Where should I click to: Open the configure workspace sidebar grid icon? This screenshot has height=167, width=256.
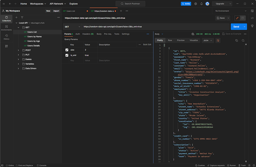[6, 46]
